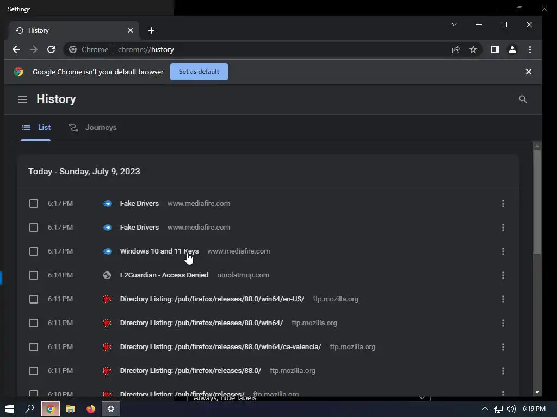Search history with the magnifier icon
Viewport: 557px width, 417px height.
523,99
